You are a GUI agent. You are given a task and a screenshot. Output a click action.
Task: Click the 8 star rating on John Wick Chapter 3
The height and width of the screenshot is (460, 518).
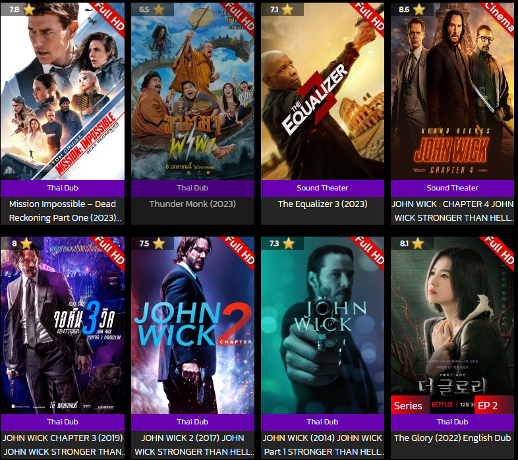[x=22, y=243]
